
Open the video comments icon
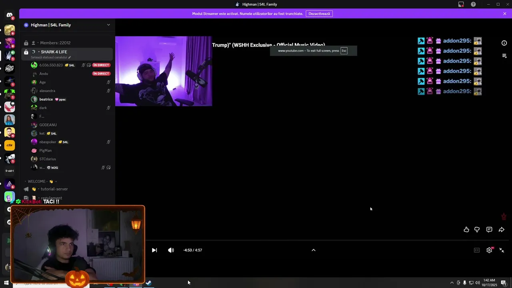click(x=489, y=230)
